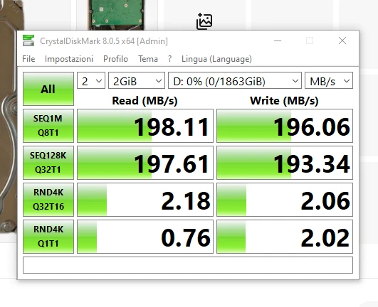The width and height of the screenshot is (378, 307).
Task: Open the test size dropdown showing 2GiB
Action: (x=137, y=80)
